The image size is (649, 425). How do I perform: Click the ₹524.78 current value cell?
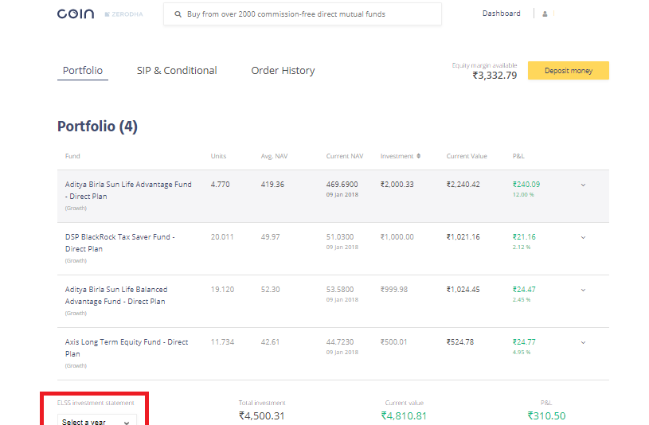click(x=460, y=341)
